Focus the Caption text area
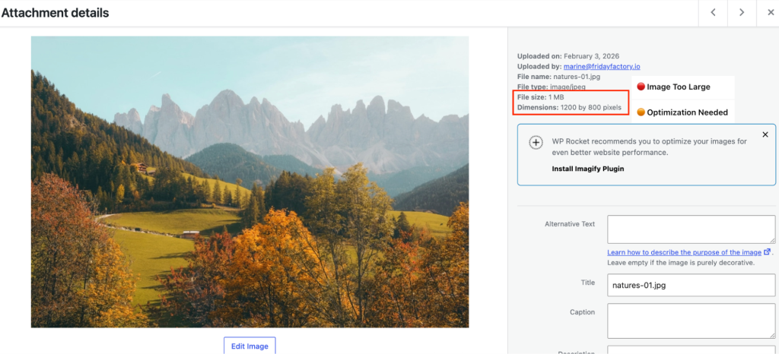 pyautogui.click(x=691, y=321)
